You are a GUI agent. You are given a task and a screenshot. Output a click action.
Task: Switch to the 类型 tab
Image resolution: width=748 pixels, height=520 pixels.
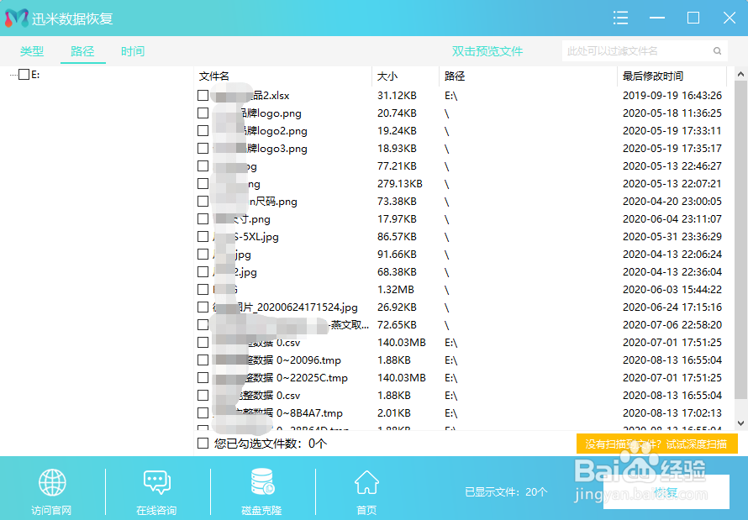point(32,50)
